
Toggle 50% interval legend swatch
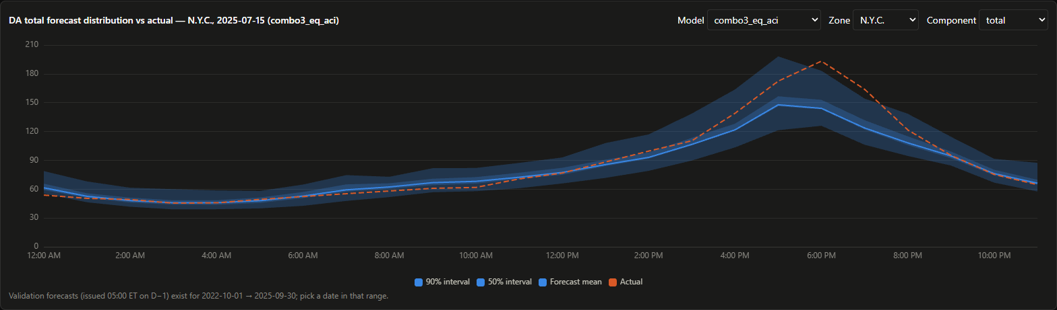481,282
